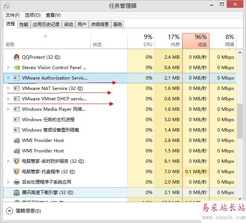
Task: Switch to the 启动 tab
Action: [69, 25]
